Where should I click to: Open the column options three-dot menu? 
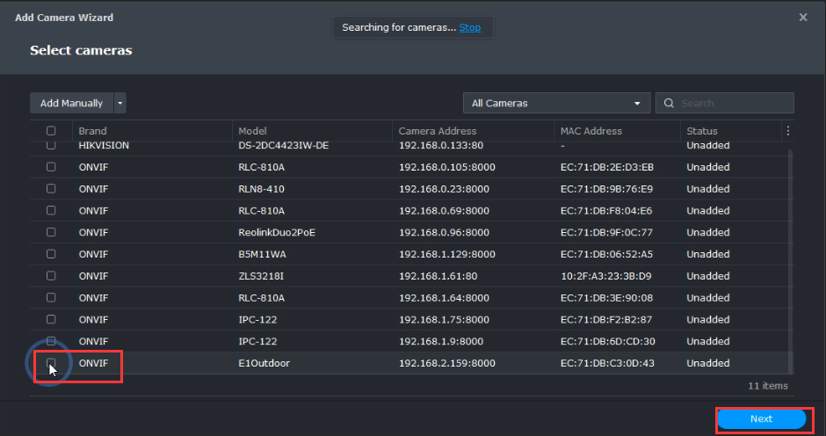(x=787, y=131)
